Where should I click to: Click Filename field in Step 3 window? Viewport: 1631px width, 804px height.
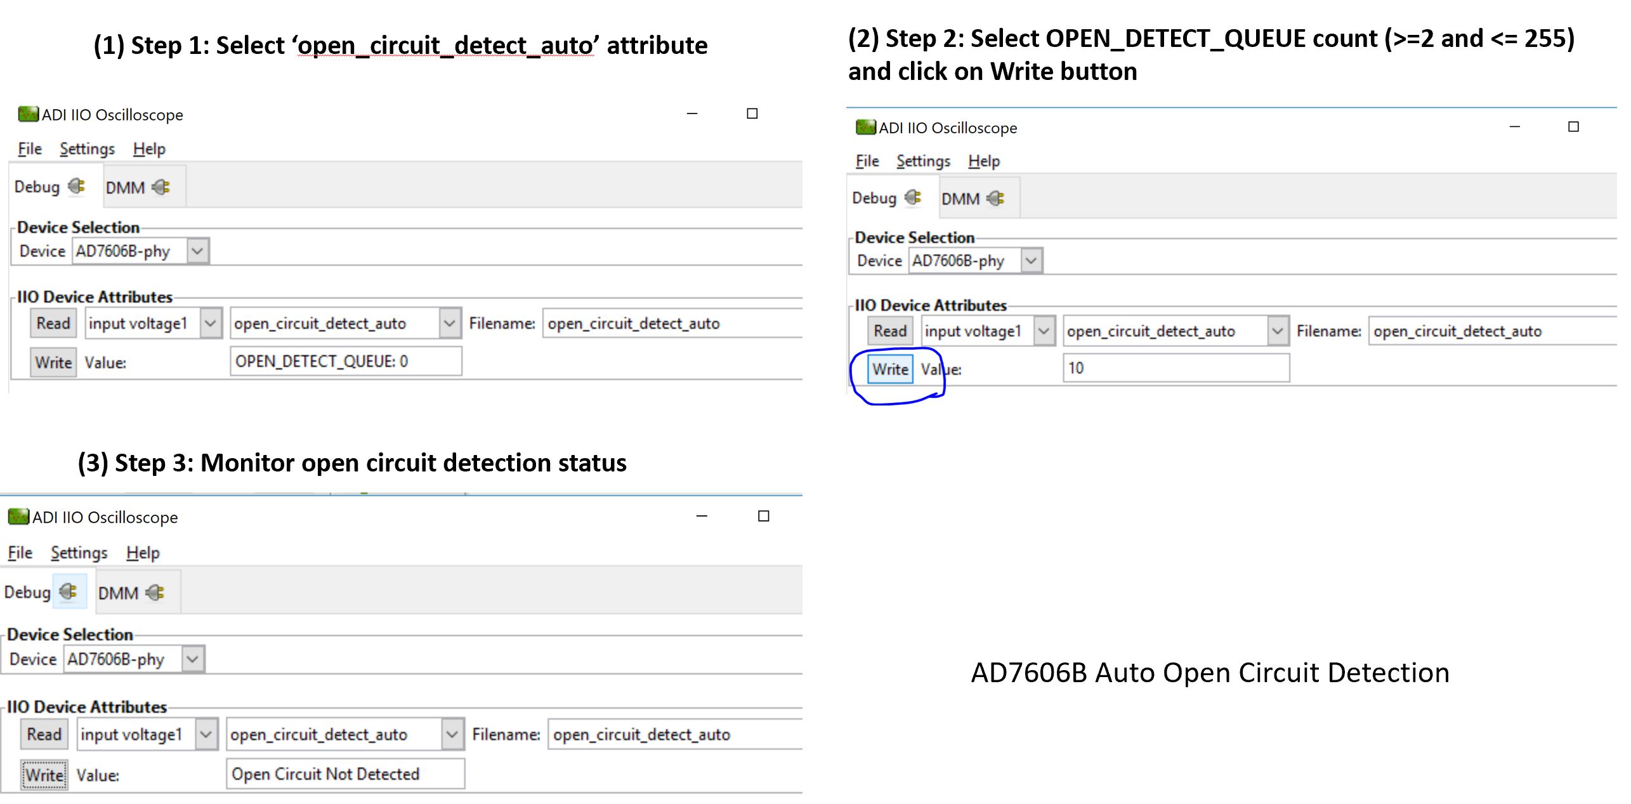[675, 734]
